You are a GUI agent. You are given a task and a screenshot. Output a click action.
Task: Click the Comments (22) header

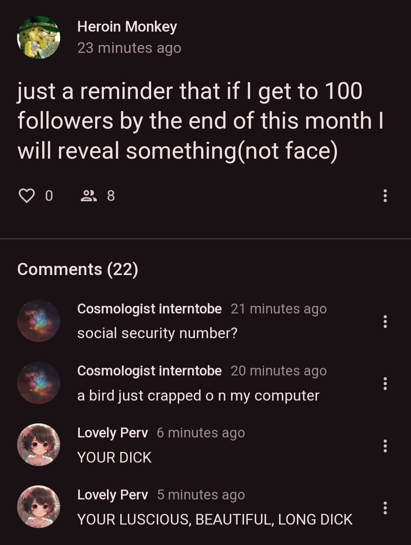coord(78,269)
